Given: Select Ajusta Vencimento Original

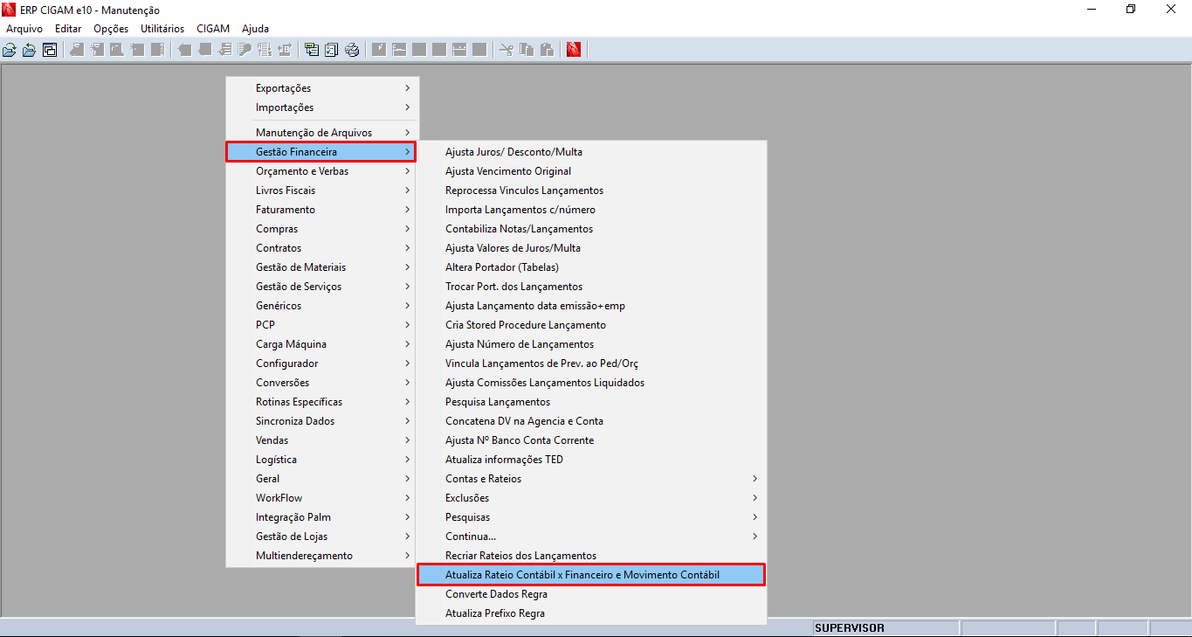Looking at the screenshot, I should coord(591,171).
